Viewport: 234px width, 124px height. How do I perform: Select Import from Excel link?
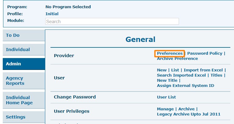[x=203, y=70]
